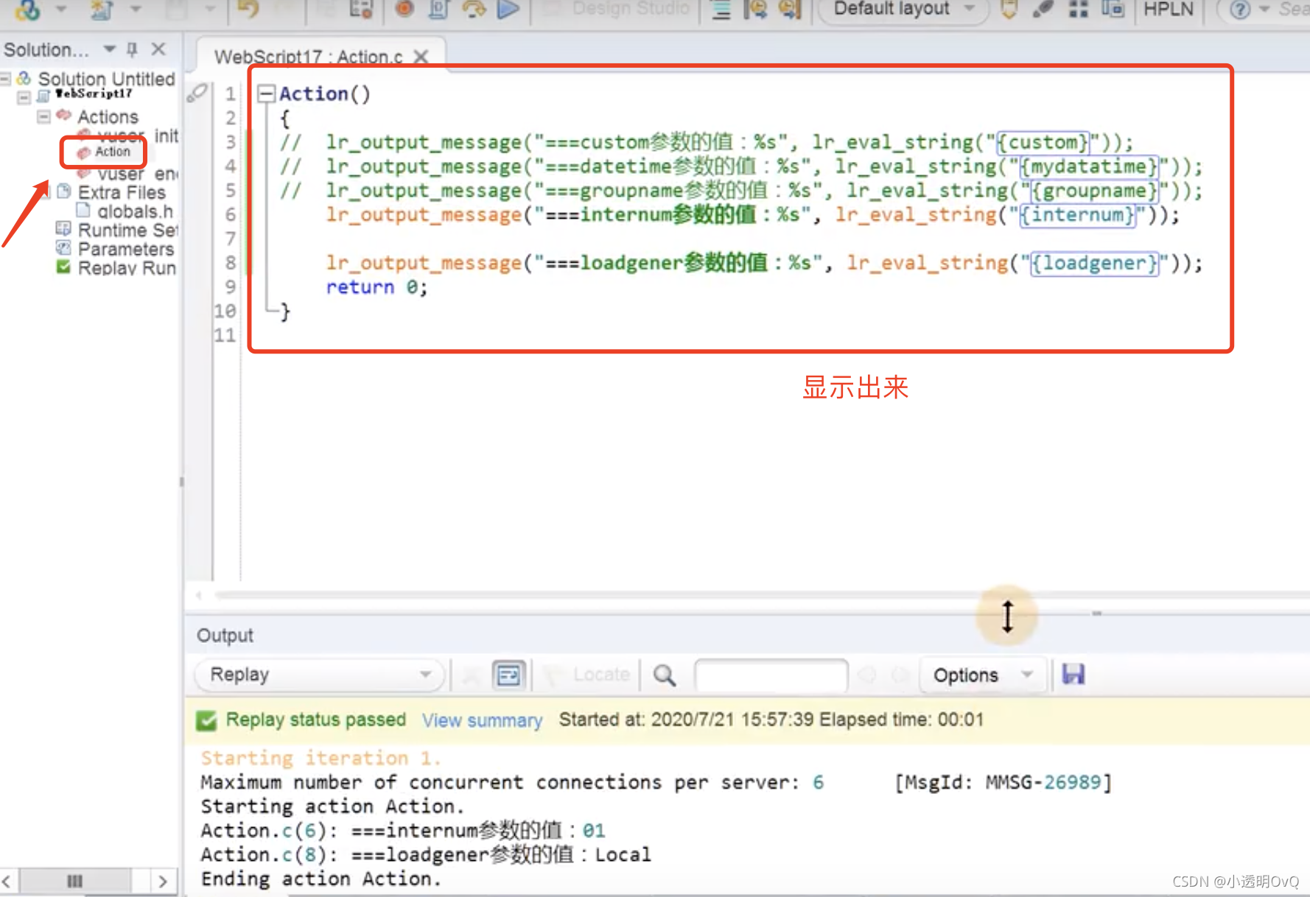Click the Record button icon
Image resolution: width=1310 pixels, height=897 pixels.
pos(404,9)
